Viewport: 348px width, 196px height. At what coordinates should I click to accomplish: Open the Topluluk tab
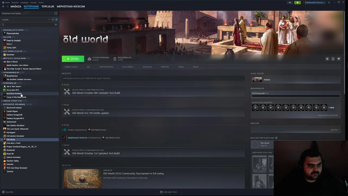click(48, 6)
